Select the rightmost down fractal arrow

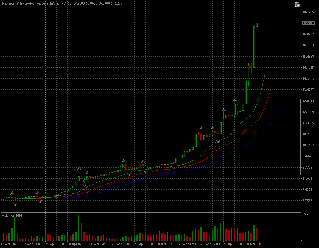pos(218,142)
